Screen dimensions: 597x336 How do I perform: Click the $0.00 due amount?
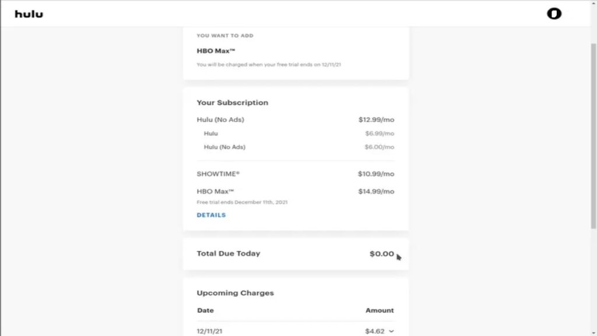click(380, 253)
